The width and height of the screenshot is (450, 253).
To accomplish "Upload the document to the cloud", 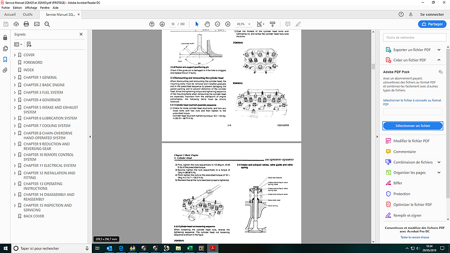I will pos(16,24).
